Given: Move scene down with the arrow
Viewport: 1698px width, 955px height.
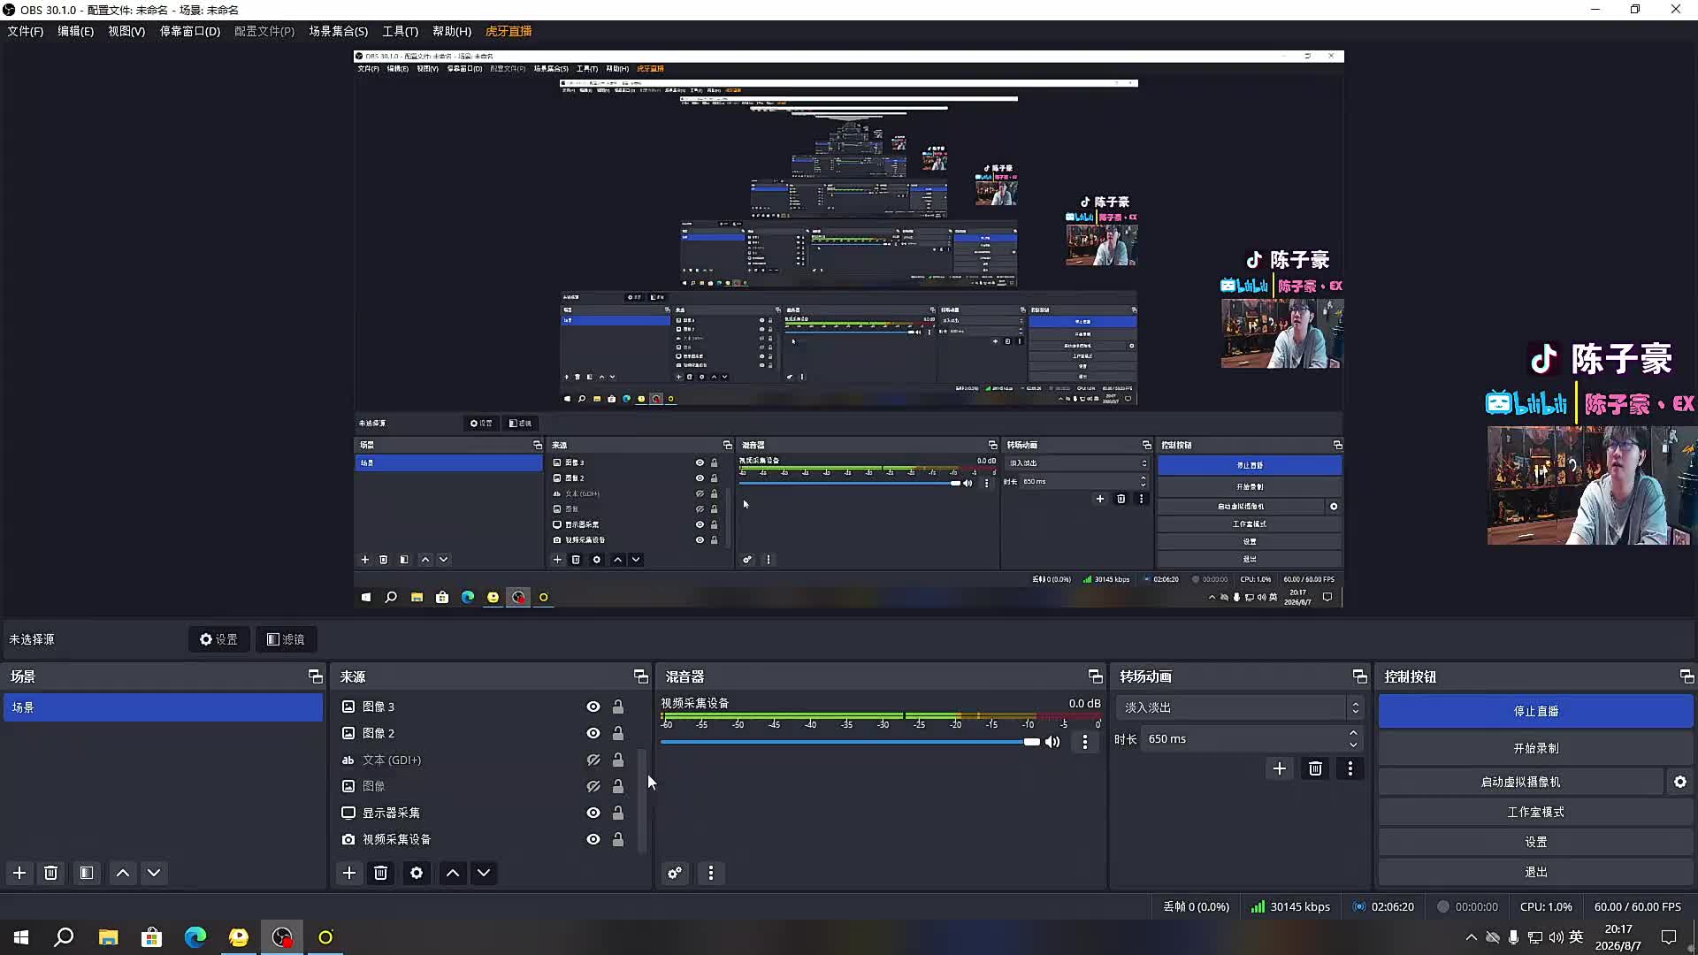Looking at the screenshot, I should click(154, 873).
